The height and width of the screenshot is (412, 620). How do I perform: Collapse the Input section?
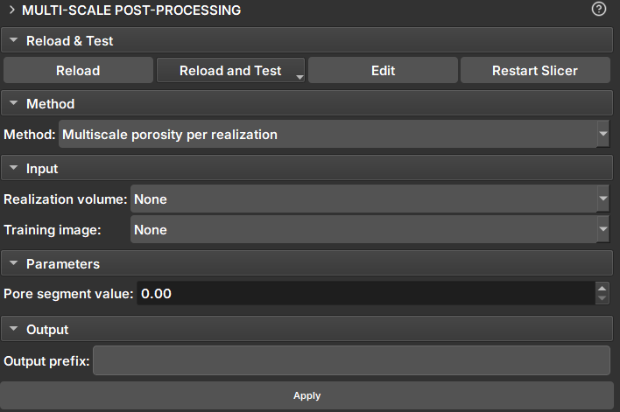(x=14, y=168)
